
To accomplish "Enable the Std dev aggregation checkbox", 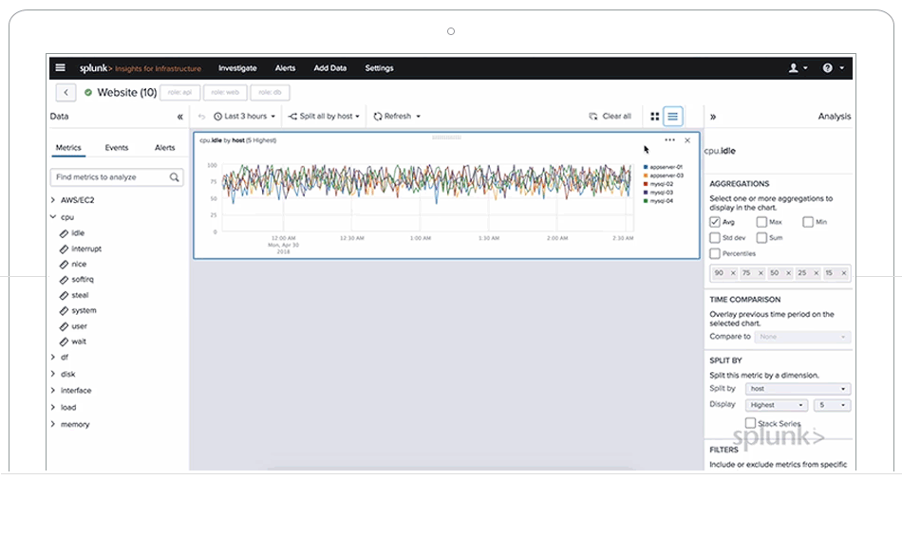I will (715, 237).
